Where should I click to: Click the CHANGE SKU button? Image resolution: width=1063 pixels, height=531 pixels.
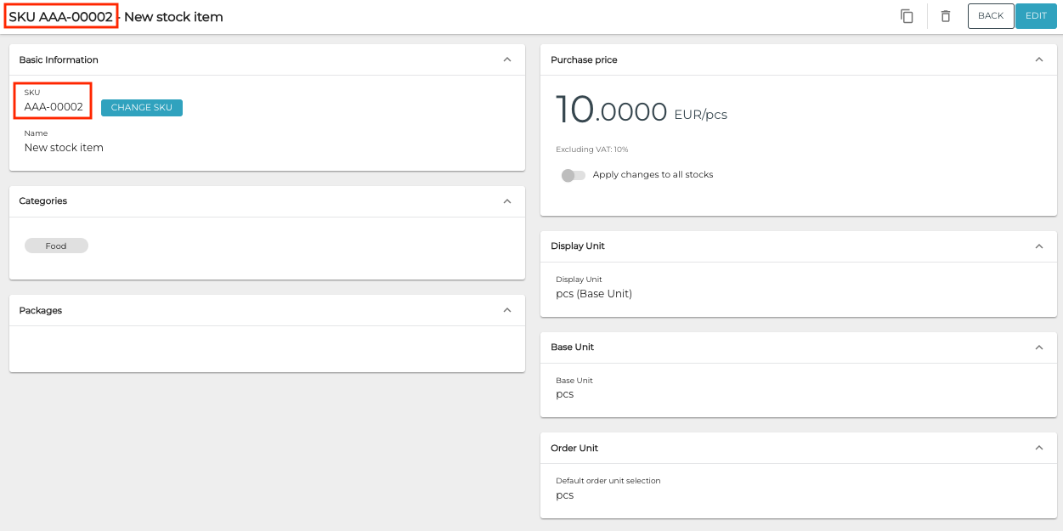(141, 108)
